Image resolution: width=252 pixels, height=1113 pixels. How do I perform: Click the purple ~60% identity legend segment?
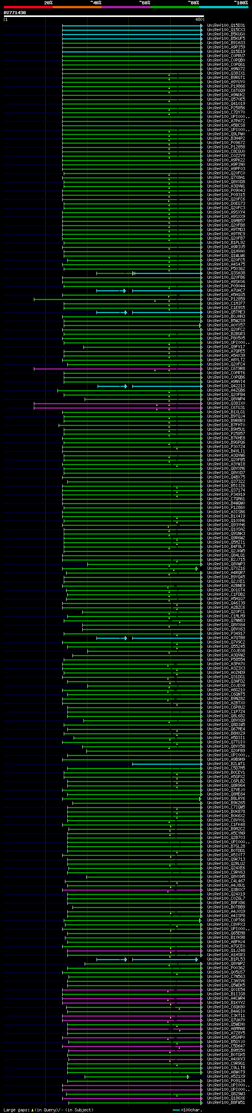(126, 7)
